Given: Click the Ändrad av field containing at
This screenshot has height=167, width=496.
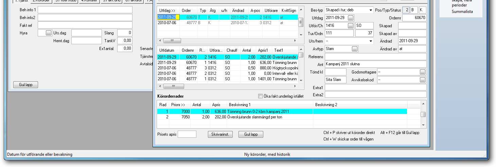Looking at the screenshot, I should coord(412,49).
